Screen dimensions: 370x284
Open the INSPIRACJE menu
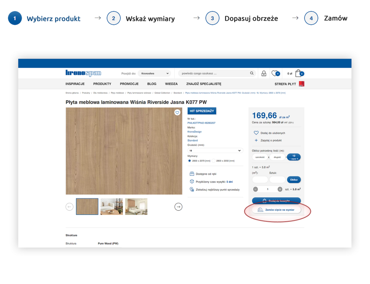click(x=75, y=84)
